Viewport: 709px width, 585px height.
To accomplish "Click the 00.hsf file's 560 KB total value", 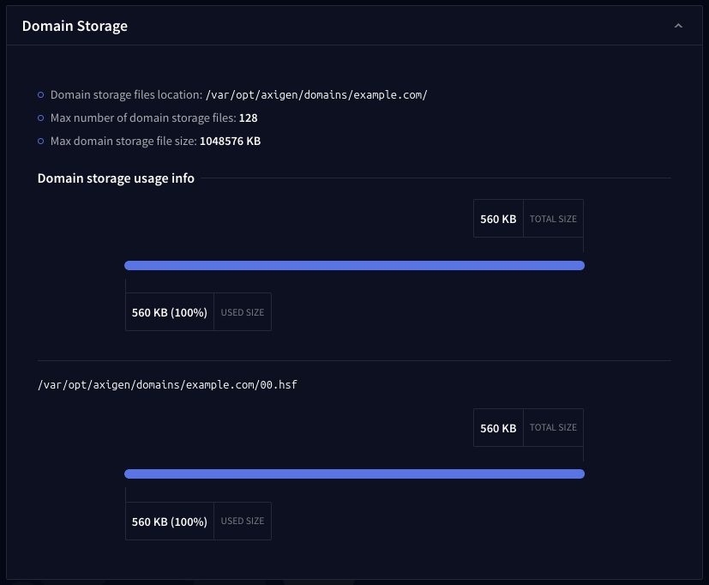I will [x=498, y=428].
